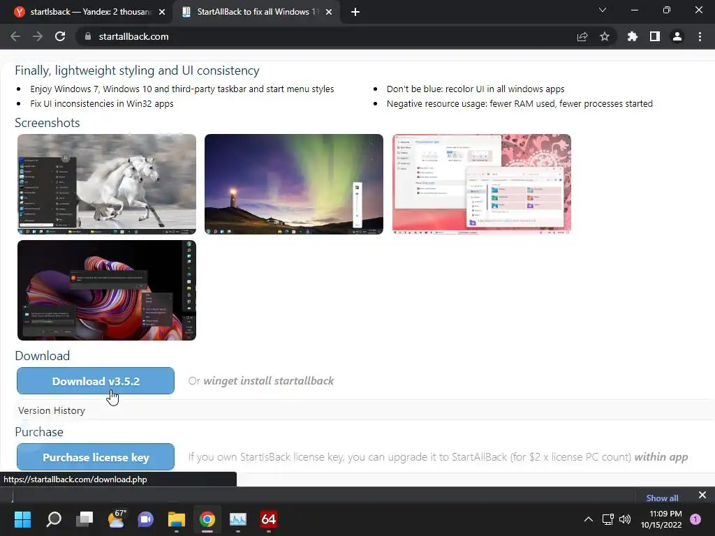
Task: Click the address bar URL
Action: click(x=133, y=36)
